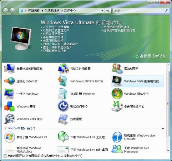Open the Windows Live 邮件桌面 envelope icon

click(63, 150)
